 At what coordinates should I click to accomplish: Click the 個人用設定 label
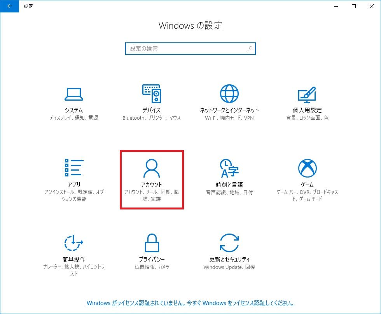click(x=307, y=110)
